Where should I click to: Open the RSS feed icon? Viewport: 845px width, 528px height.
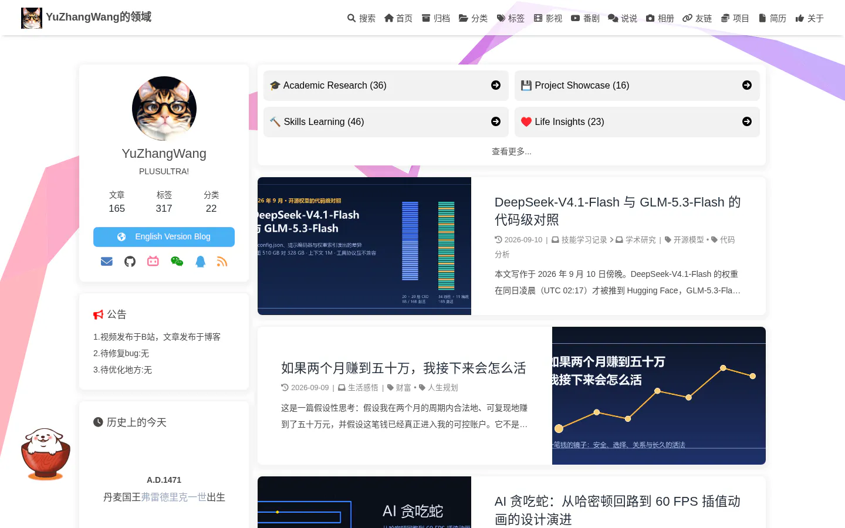tap(222, 262)
